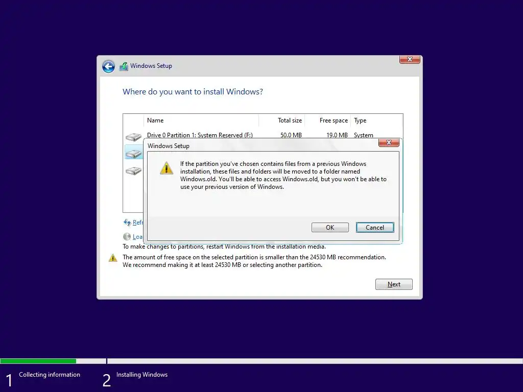
Task: Click the 'Where do you want to install Windows?' heading
Action: pyautogui.click(x=193, y=92)
